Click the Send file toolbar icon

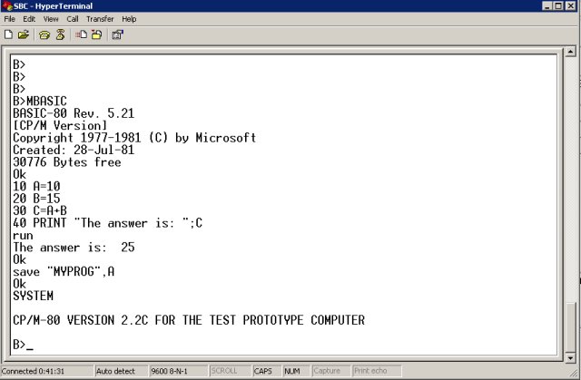[x=81, y=34]
